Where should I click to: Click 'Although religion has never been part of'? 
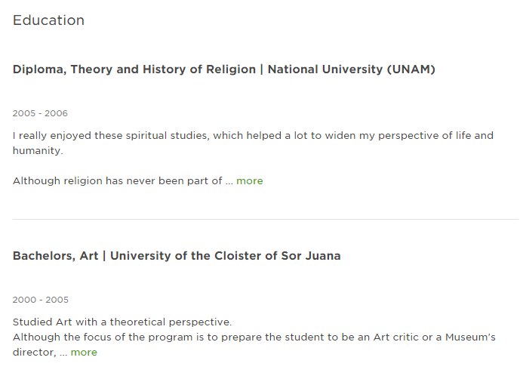pos(118,181)
